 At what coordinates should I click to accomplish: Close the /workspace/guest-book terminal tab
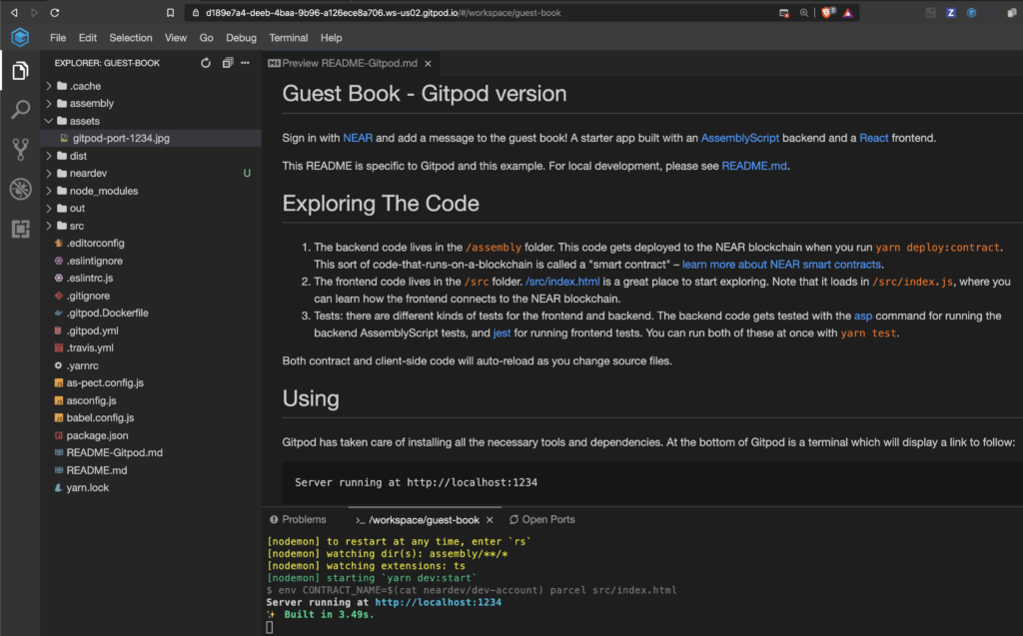(490, 520)
